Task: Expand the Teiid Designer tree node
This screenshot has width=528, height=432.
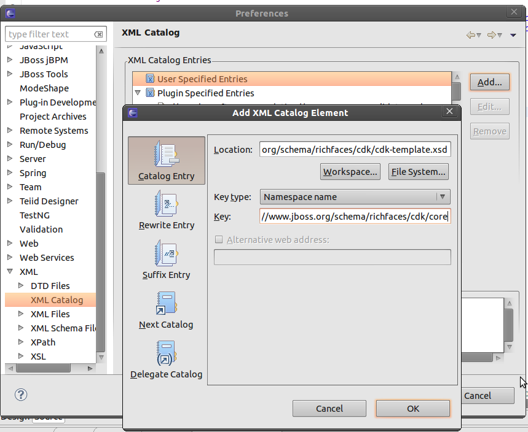Action: tap(10, 201)
